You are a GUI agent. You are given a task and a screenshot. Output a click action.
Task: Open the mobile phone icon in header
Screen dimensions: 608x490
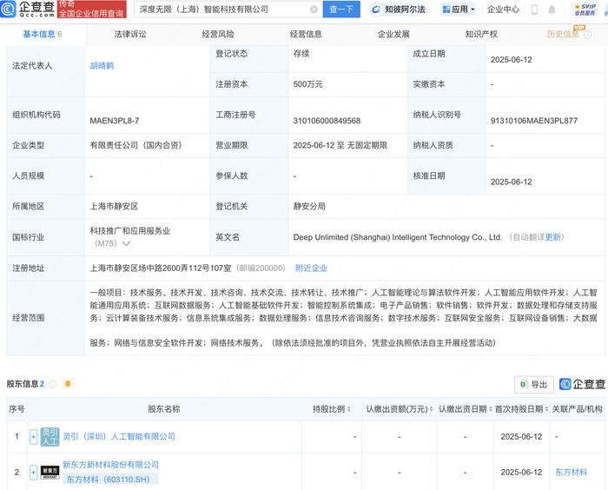pyautogui.click(x=534, y=10)
